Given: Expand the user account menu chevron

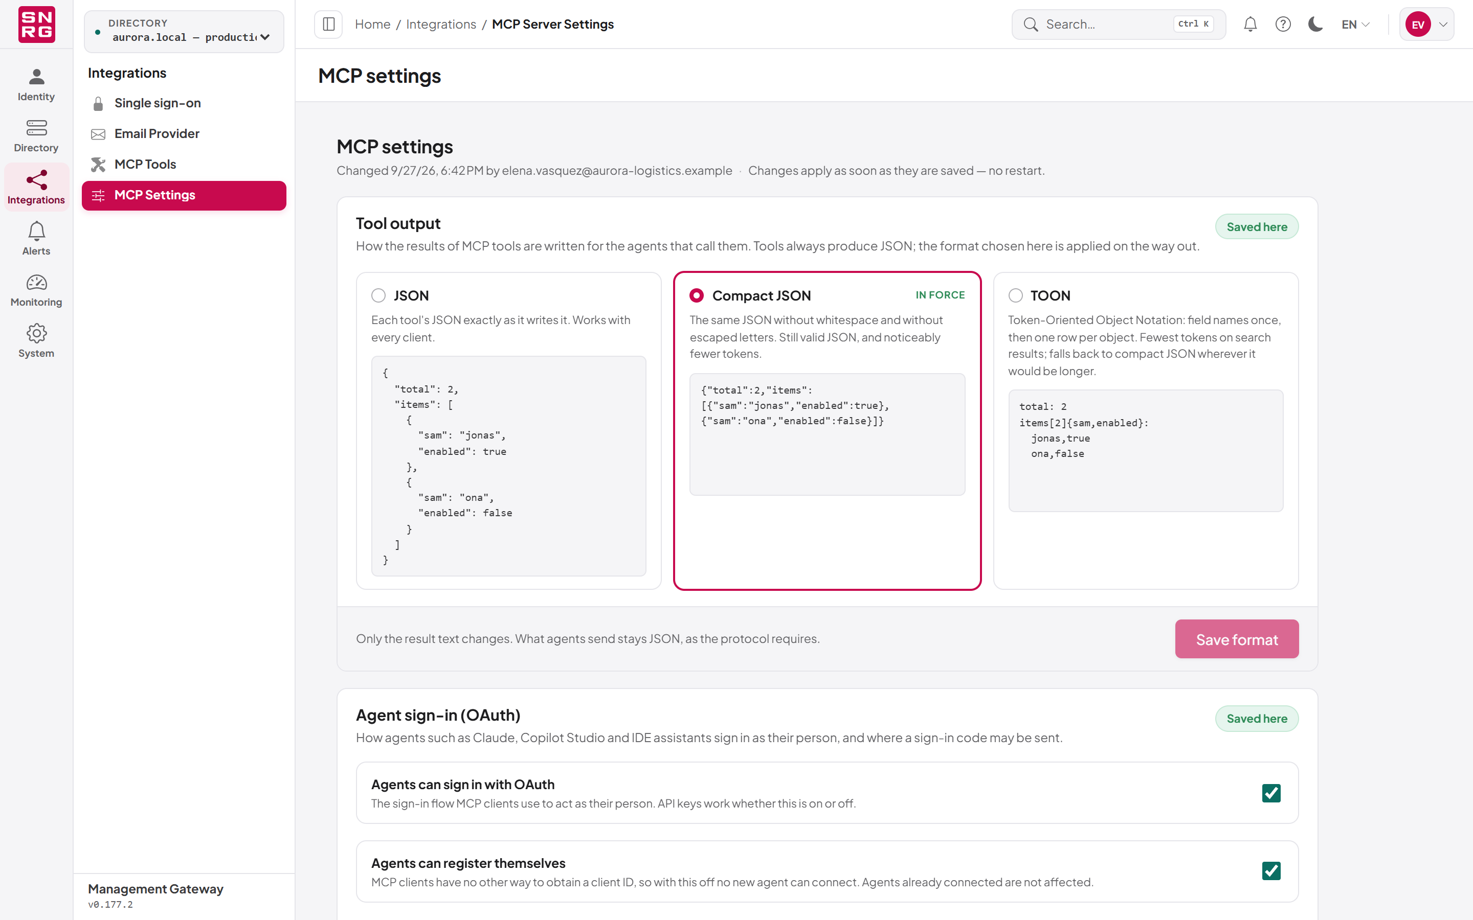Looking at the screenshot, I should pyautogui.click(x=1443, y=25).
